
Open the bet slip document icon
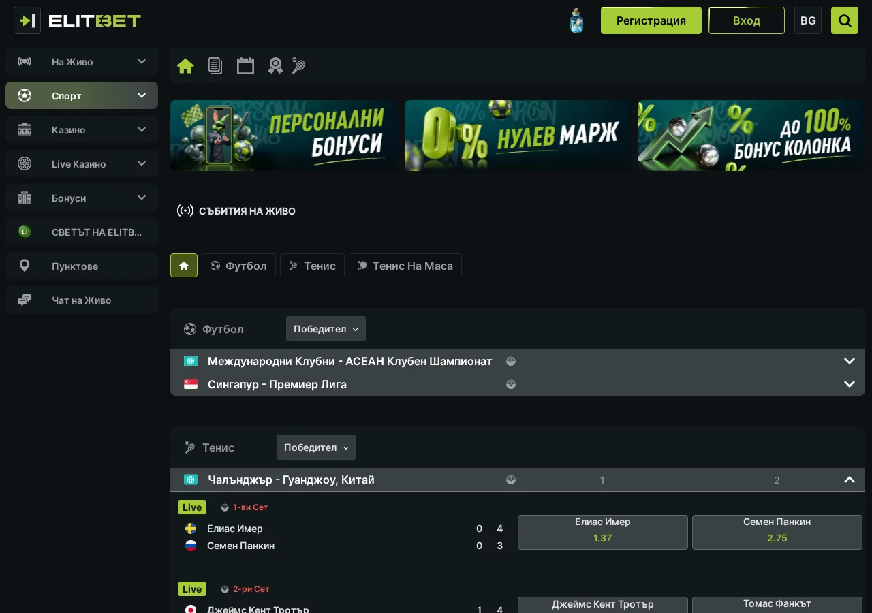215,65
